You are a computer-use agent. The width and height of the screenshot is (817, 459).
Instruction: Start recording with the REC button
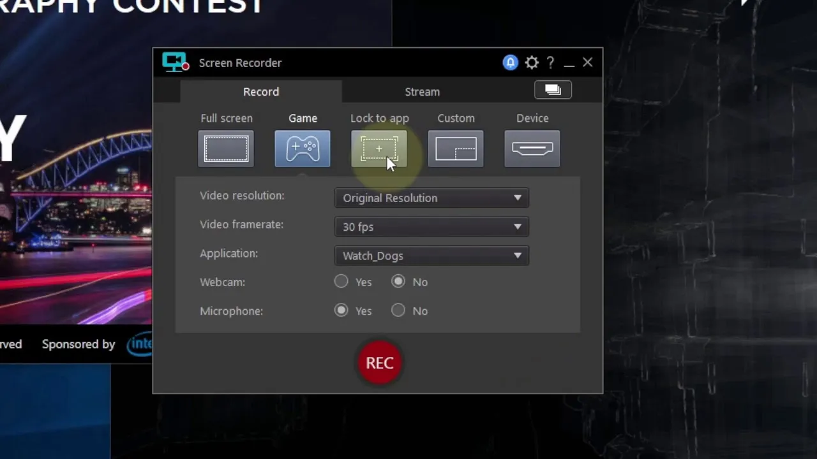380,363
